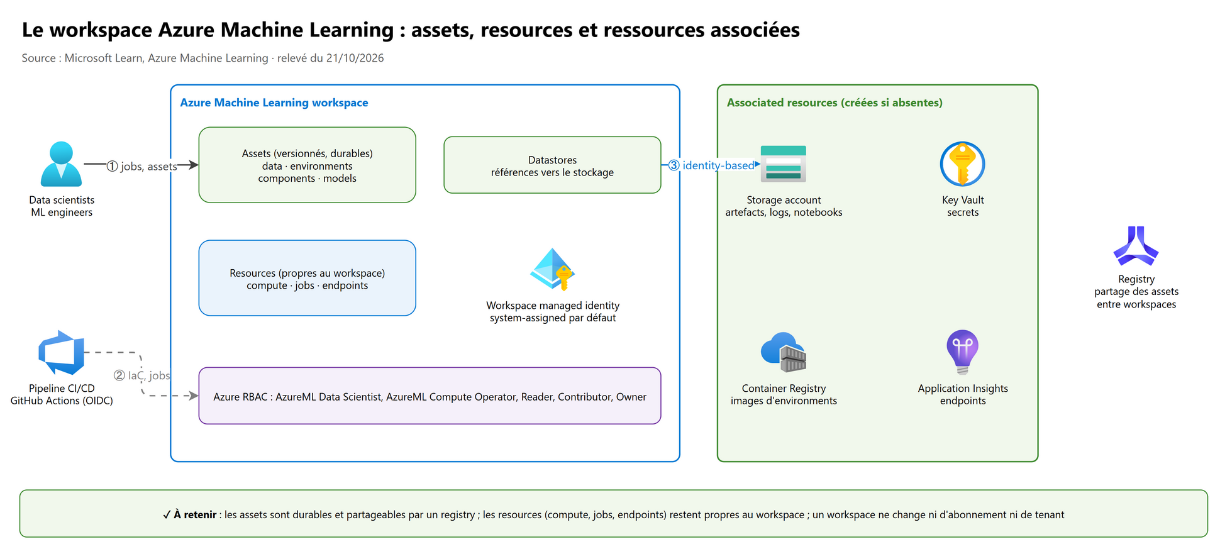Click the "Assets (versionnés, durables)" box
Screen dimensions: 1220x549
point(307,165)
